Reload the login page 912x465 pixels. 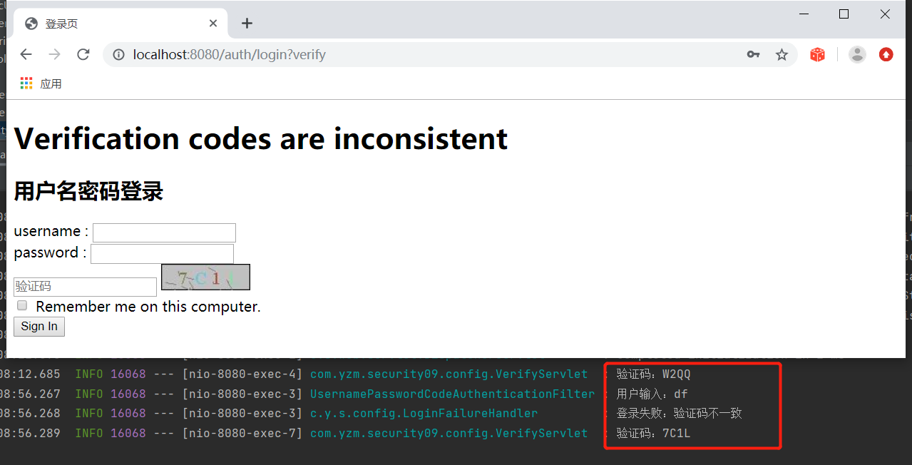point(83,55)
